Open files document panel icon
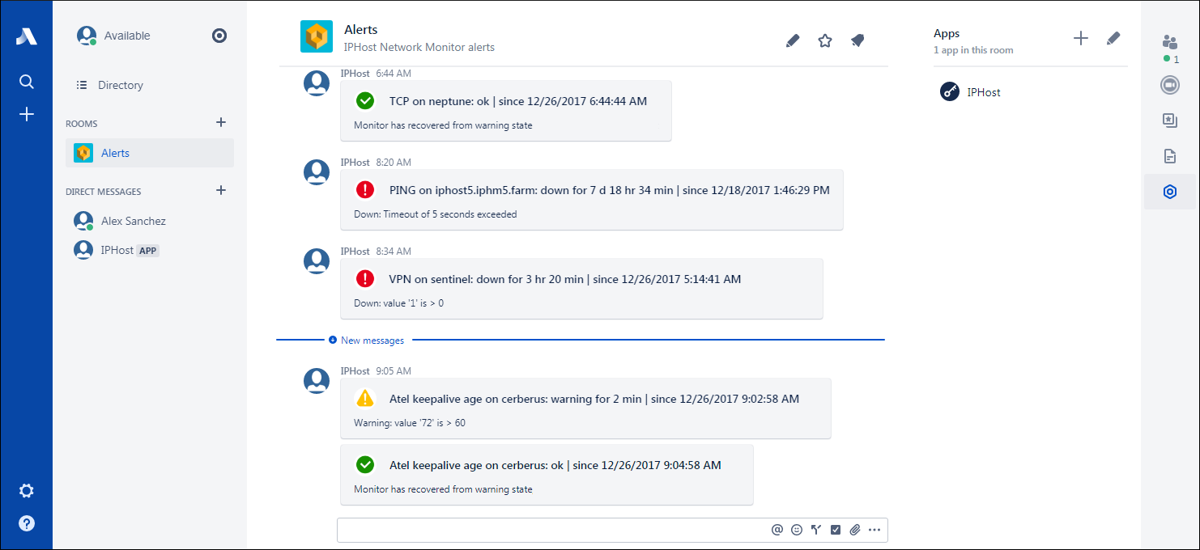This screenshot has width=1200, height=550. coord(1170,156)
